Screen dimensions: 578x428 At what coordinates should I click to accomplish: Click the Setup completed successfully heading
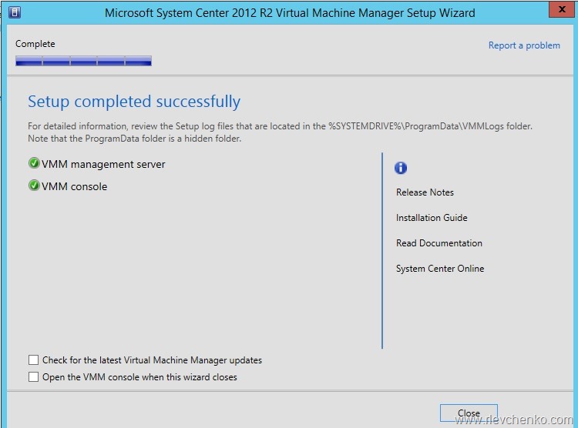[x=134, y=102]
